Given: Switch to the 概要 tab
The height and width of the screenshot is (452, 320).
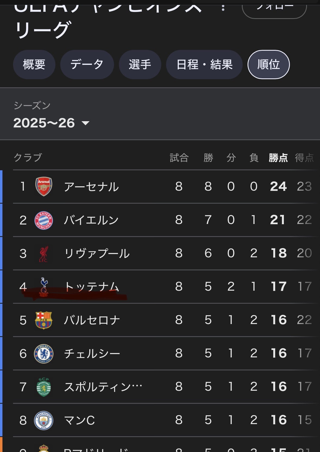Looking at the screenshot, I should (34, 65).
